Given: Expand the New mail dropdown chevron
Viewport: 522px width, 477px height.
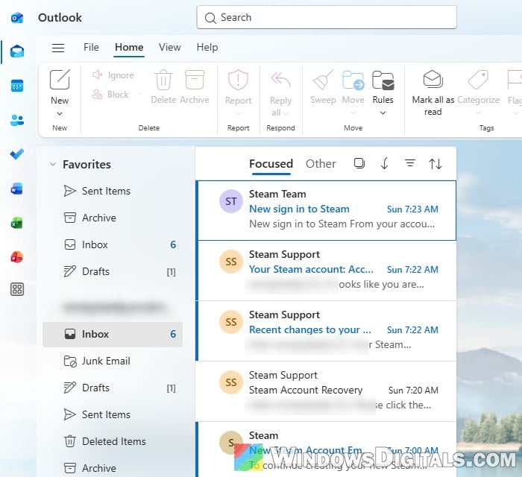Looking at the screenshot, I should (60, 113).
